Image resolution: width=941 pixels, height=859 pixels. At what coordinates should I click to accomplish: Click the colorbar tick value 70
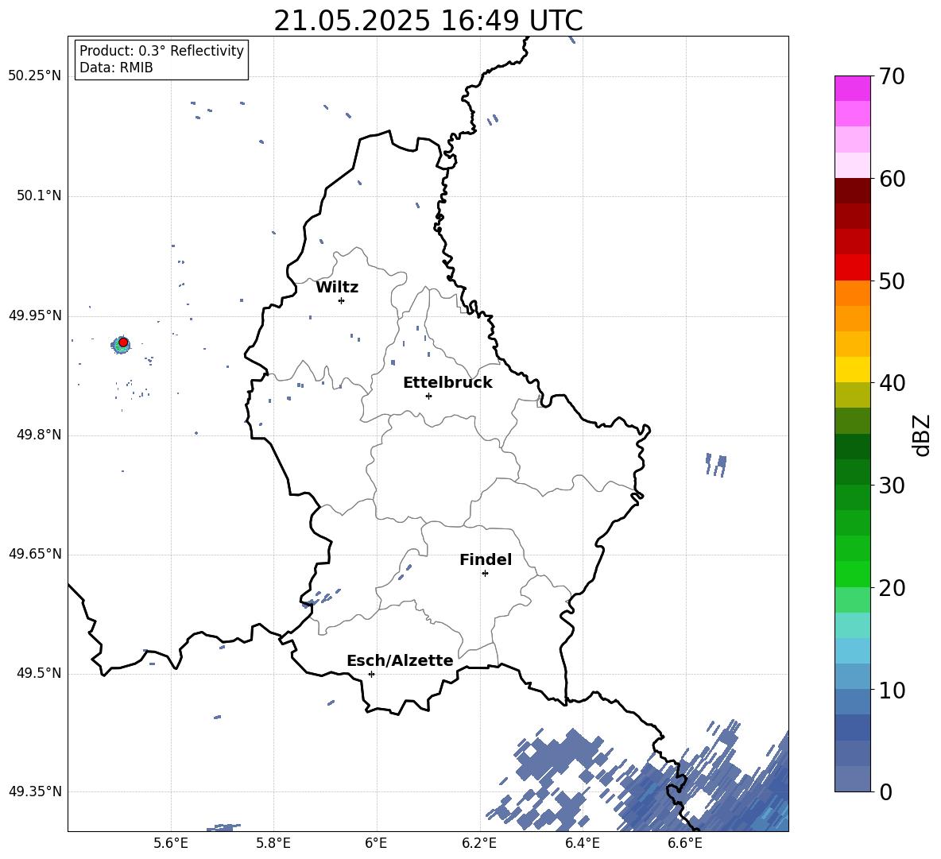(x=892, y=76)
